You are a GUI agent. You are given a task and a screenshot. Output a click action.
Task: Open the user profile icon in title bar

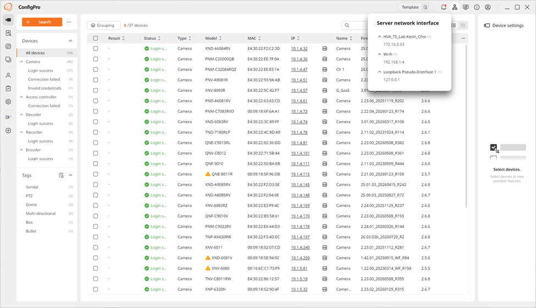(488, 7)
